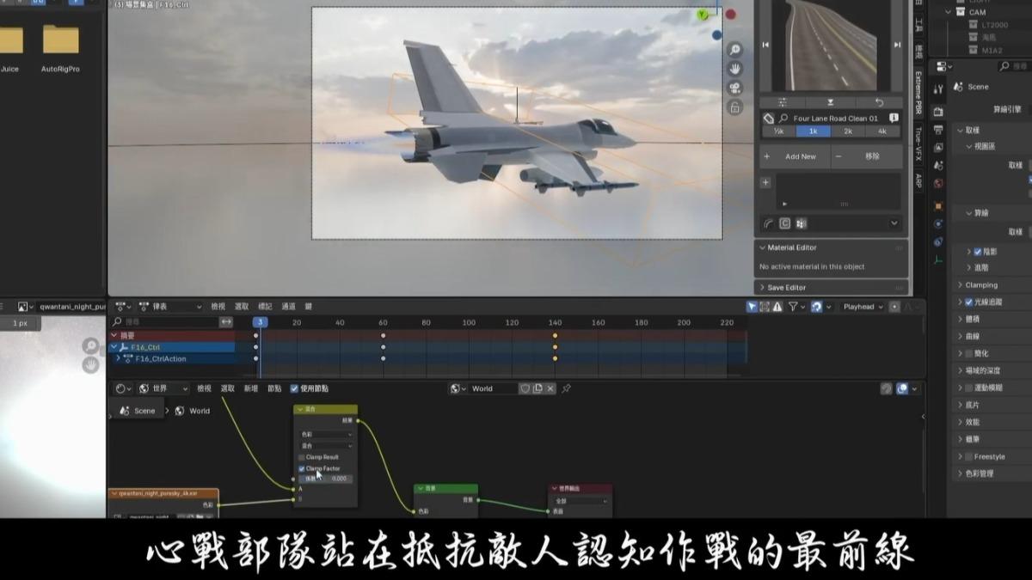Enable the Clamp Result checkbox

point(302,457)
